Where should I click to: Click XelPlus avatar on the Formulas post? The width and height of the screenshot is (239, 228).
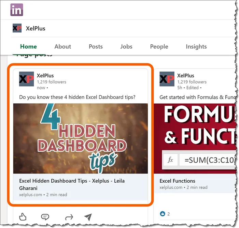click(x=167, y=79)
